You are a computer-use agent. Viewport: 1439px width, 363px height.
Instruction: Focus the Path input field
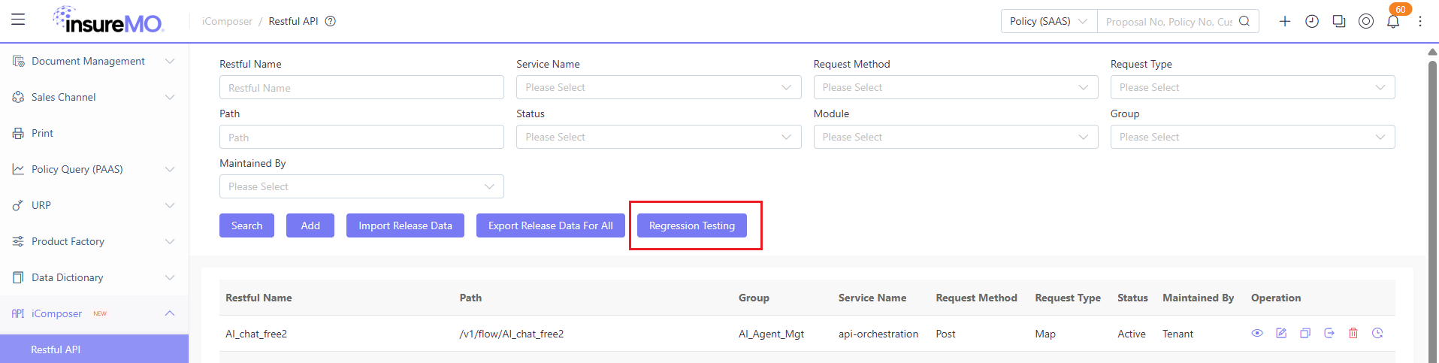point(361,137)
